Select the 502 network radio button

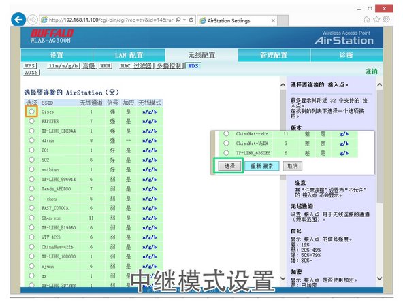click(x=31, y=160)
